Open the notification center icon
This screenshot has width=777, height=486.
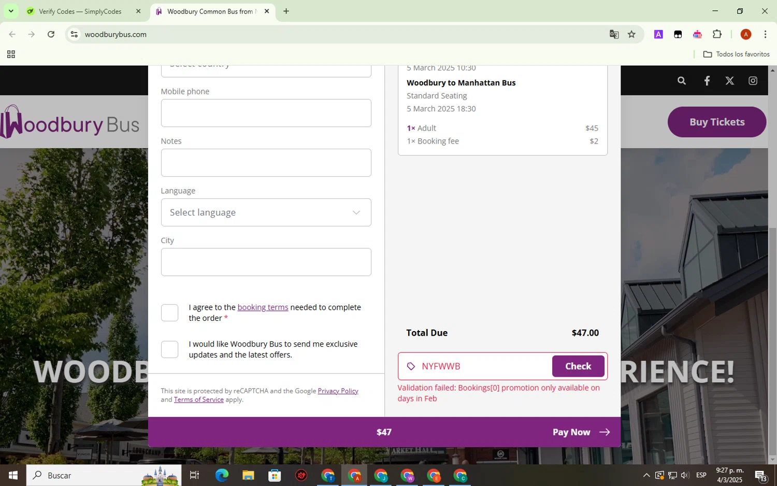pos(760,475)
